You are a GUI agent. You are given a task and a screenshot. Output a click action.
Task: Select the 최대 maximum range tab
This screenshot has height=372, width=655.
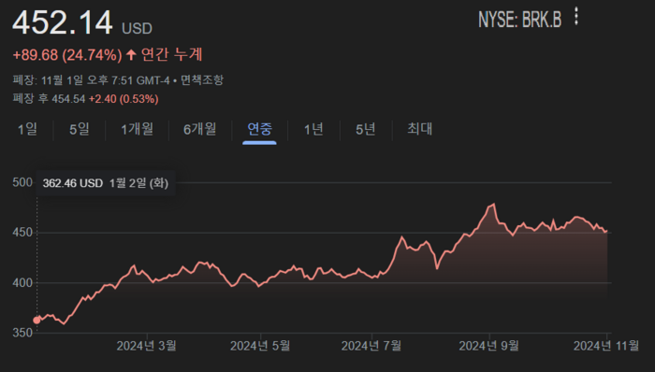tap(420, 129)
